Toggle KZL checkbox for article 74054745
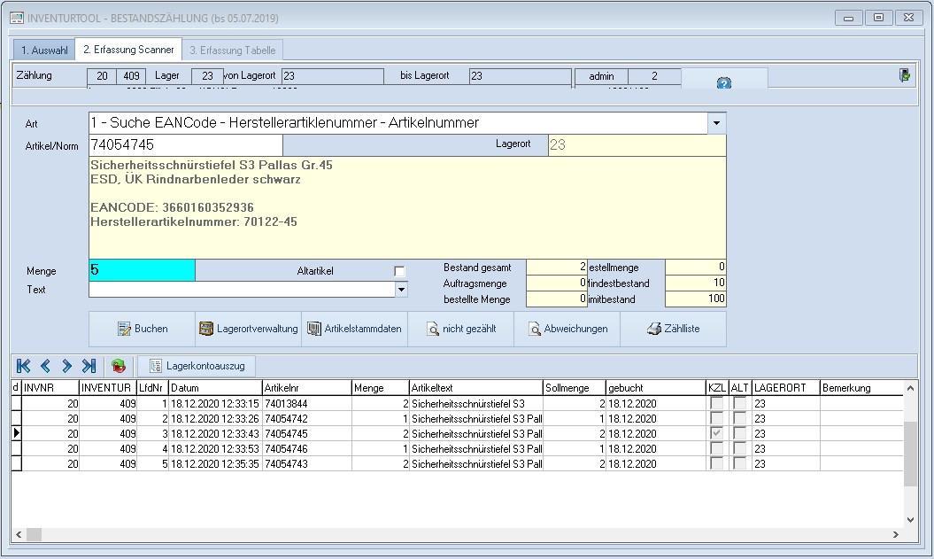The height and width of the screenshot is (559, 934). tap(716, 433)
